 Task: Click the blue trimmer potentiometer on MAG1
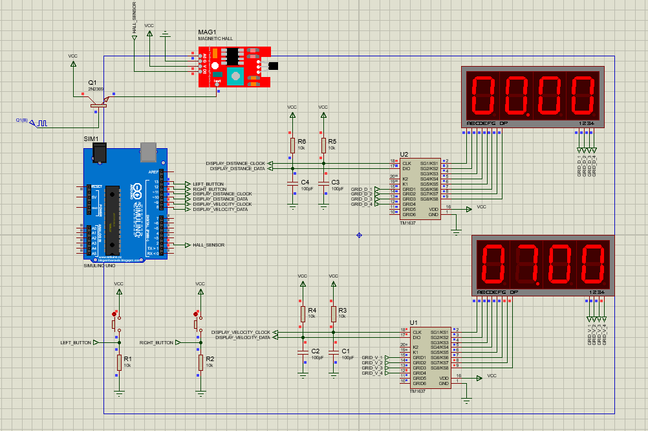pyautogui.click(x=235, y=76)
